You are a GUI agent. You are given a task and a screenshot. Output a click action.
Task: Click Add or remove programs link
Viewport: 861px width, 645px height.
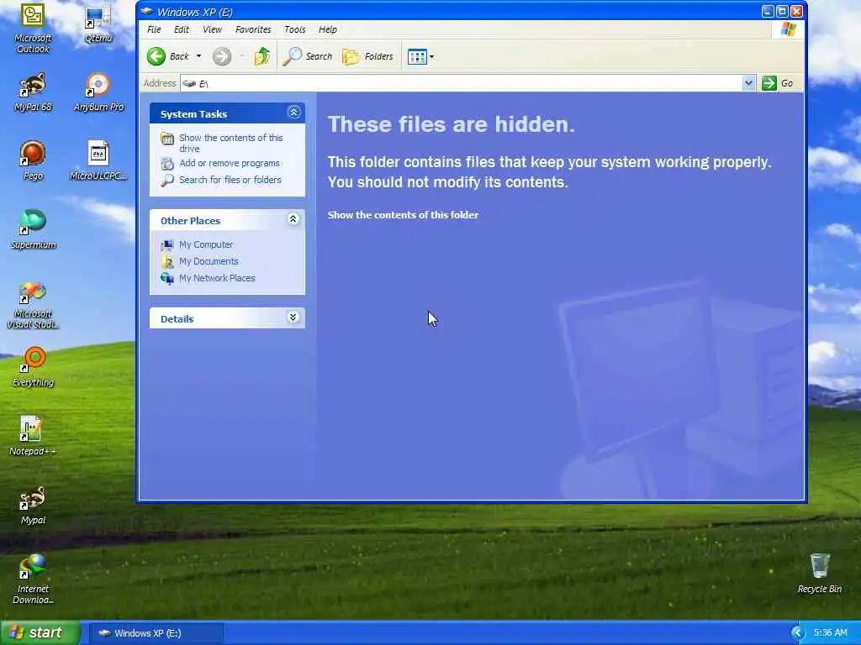tap(229, 163)
